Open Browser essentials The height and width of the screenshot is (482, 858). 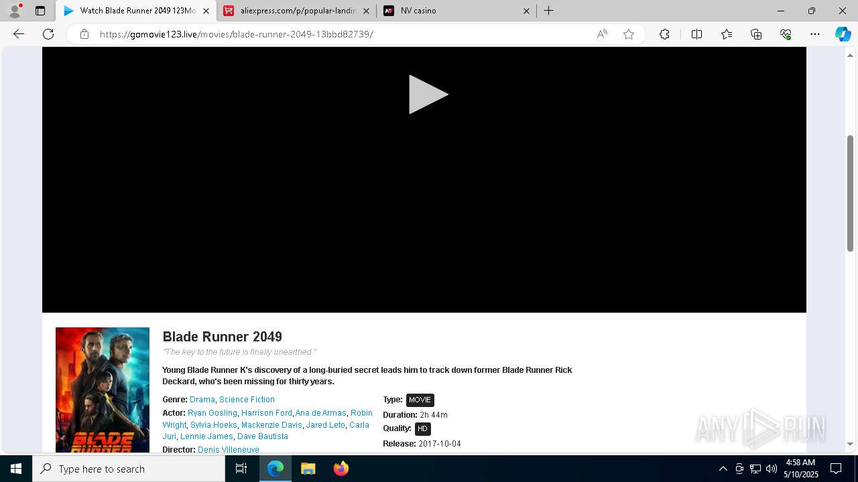pyautogui.click(x=786, y=34)
